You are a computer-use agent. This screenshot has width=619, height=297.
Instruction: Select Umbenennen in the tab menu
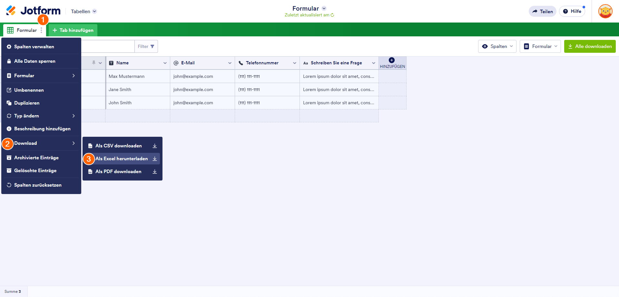coord(41,90)
